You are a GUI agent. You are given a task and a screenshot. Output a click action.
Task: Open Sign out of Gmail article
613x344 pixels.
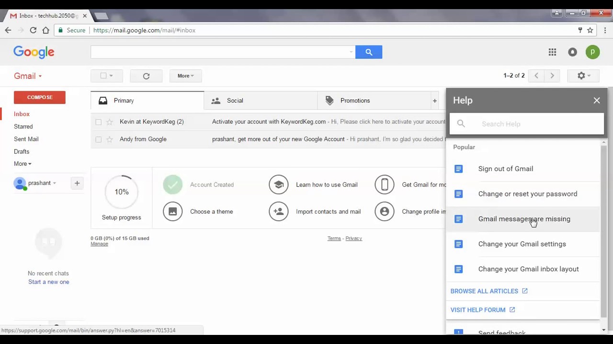coord(523,169)
